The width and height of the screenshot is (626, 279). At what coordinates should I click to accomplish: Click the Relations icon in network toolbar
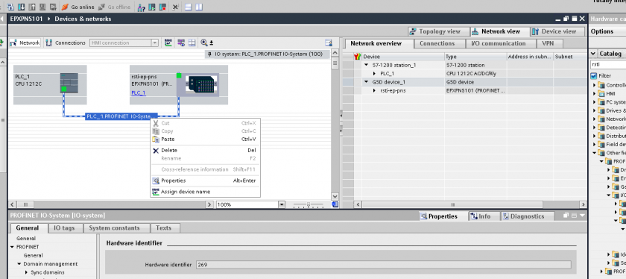pos(168,43)
